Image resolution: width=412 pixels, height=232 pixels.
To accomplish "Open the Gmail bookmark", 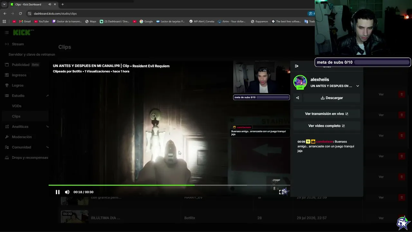I will tap(25, 22).
